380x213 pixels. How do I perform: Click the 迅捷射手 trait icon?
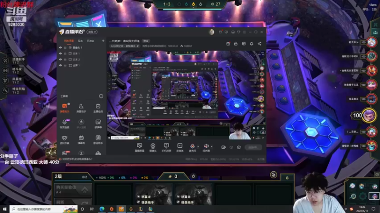pos(5,61)
